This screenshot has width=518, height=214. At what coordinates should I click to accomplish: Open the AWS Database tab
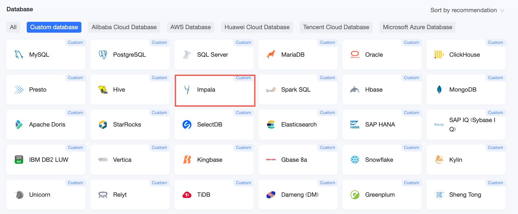[x=190, y=27]
